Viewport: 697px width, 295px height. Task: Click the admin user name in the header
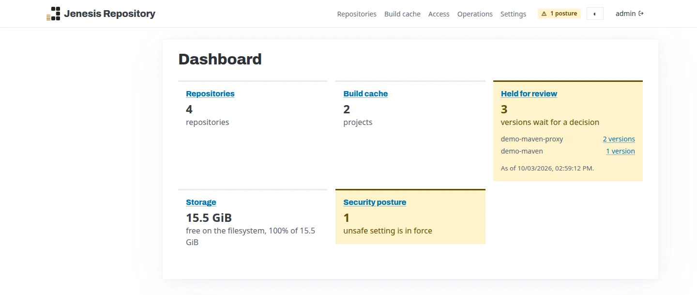point(625,14)
